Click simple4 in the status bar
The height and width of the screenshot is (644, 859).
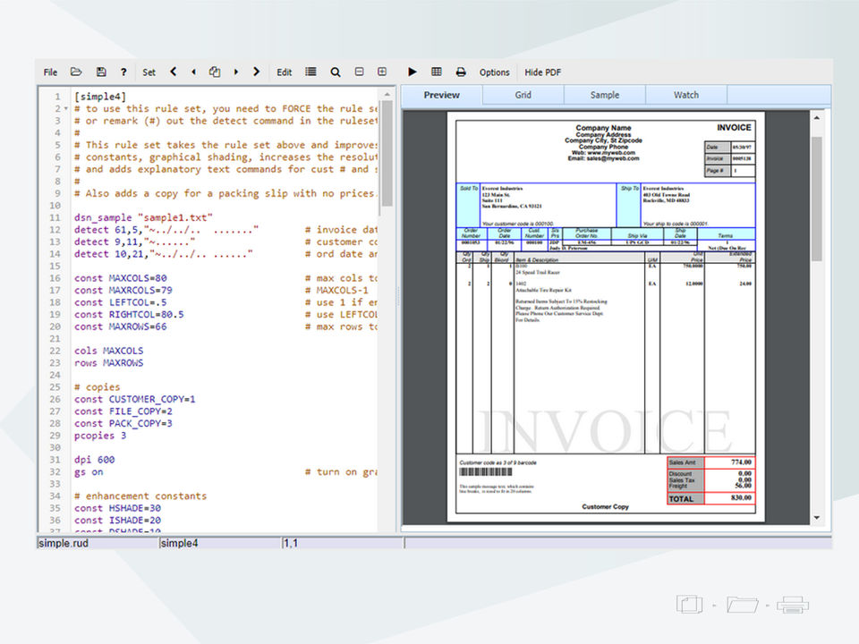tap(179, 543)
